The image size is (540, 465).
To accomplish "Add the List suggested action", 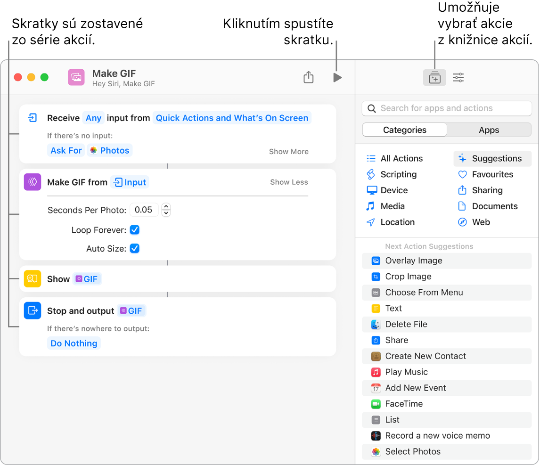I will pos(447,420).
